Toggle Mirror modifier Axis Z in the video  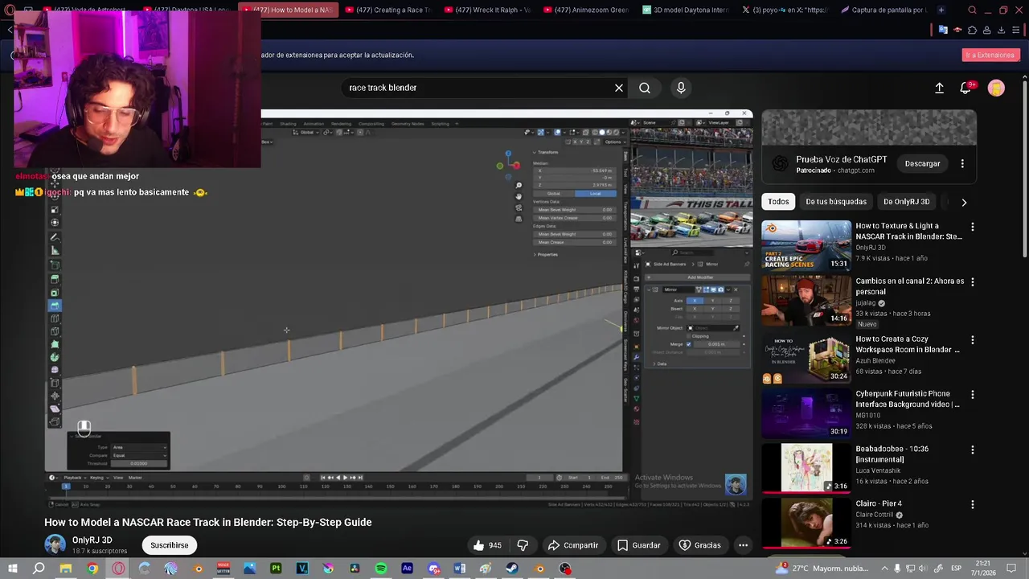pyautogui.click(x=731, y=301)
